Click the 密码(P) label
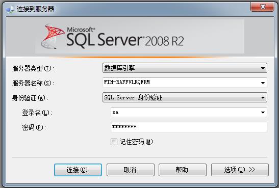Image resolution: width=279 pixels, height=188 pixels. [34, 127]
